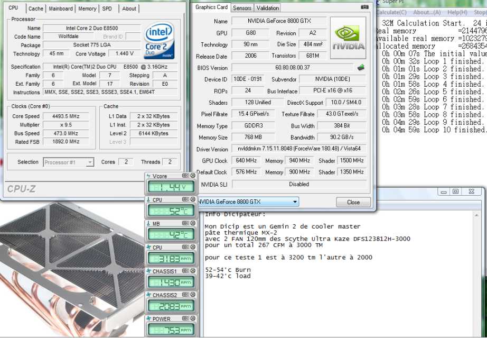Click thermometer icon on CPU temperature gadget
This screenshot has height=338, width=487.
[x=148, y=199]
